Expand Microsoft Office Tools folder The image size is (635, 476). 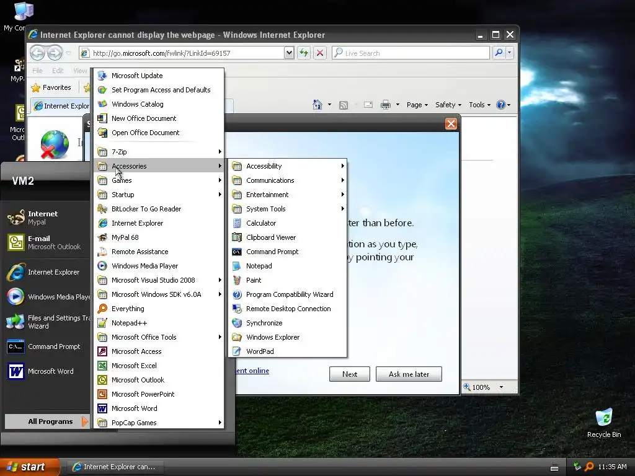click(159, 337)
